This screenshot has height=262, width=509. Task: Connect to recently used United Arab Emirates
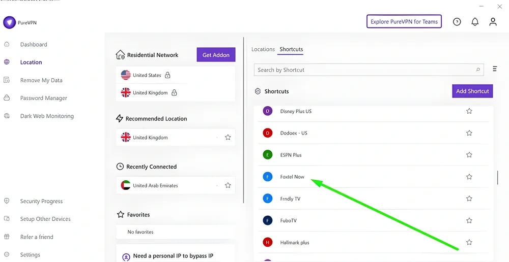(x=175, y=185)
